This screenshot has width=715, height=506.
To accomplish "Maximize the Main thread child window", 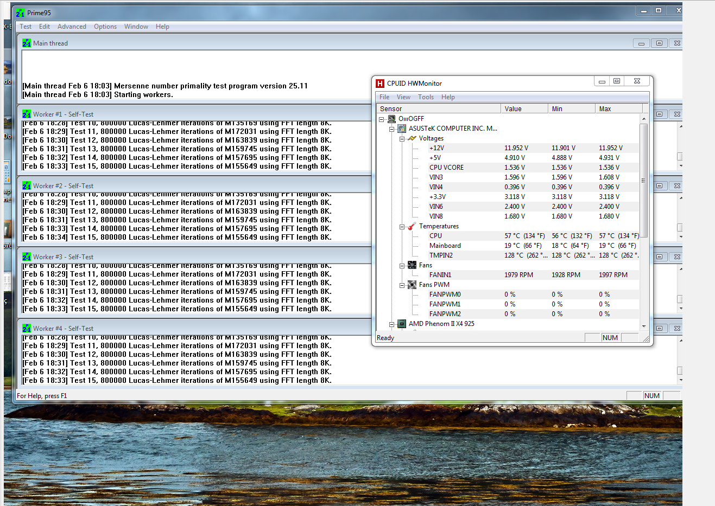I will point(659,43).
